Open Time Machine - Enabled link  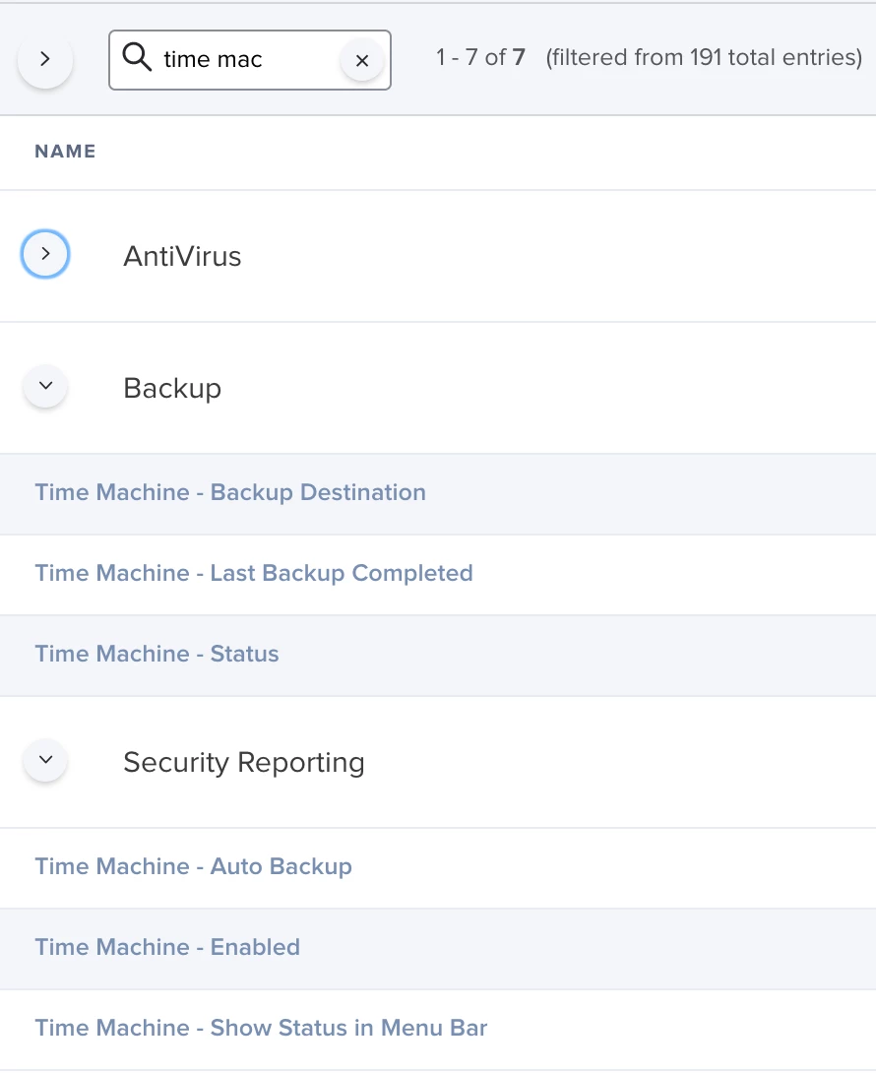click(x=167, y=947)
